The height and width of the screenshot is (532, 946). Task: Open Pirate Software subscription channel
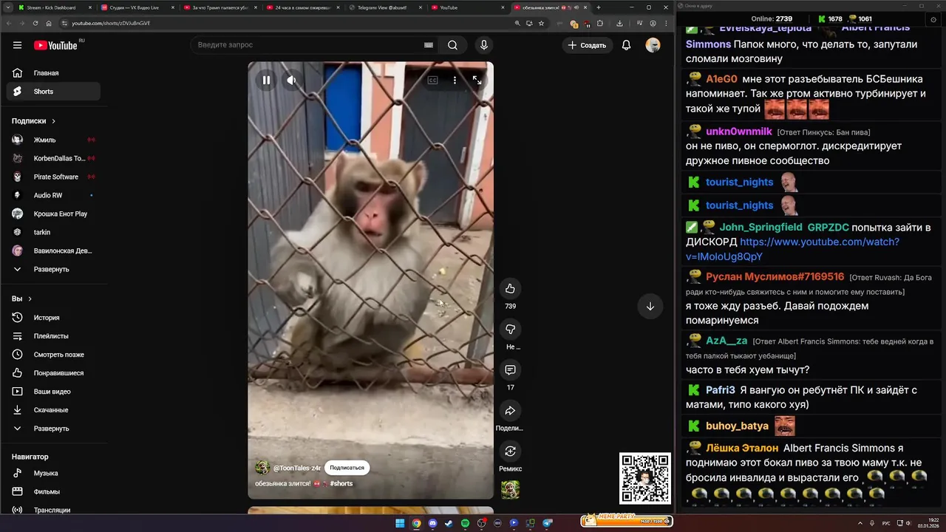53,177
